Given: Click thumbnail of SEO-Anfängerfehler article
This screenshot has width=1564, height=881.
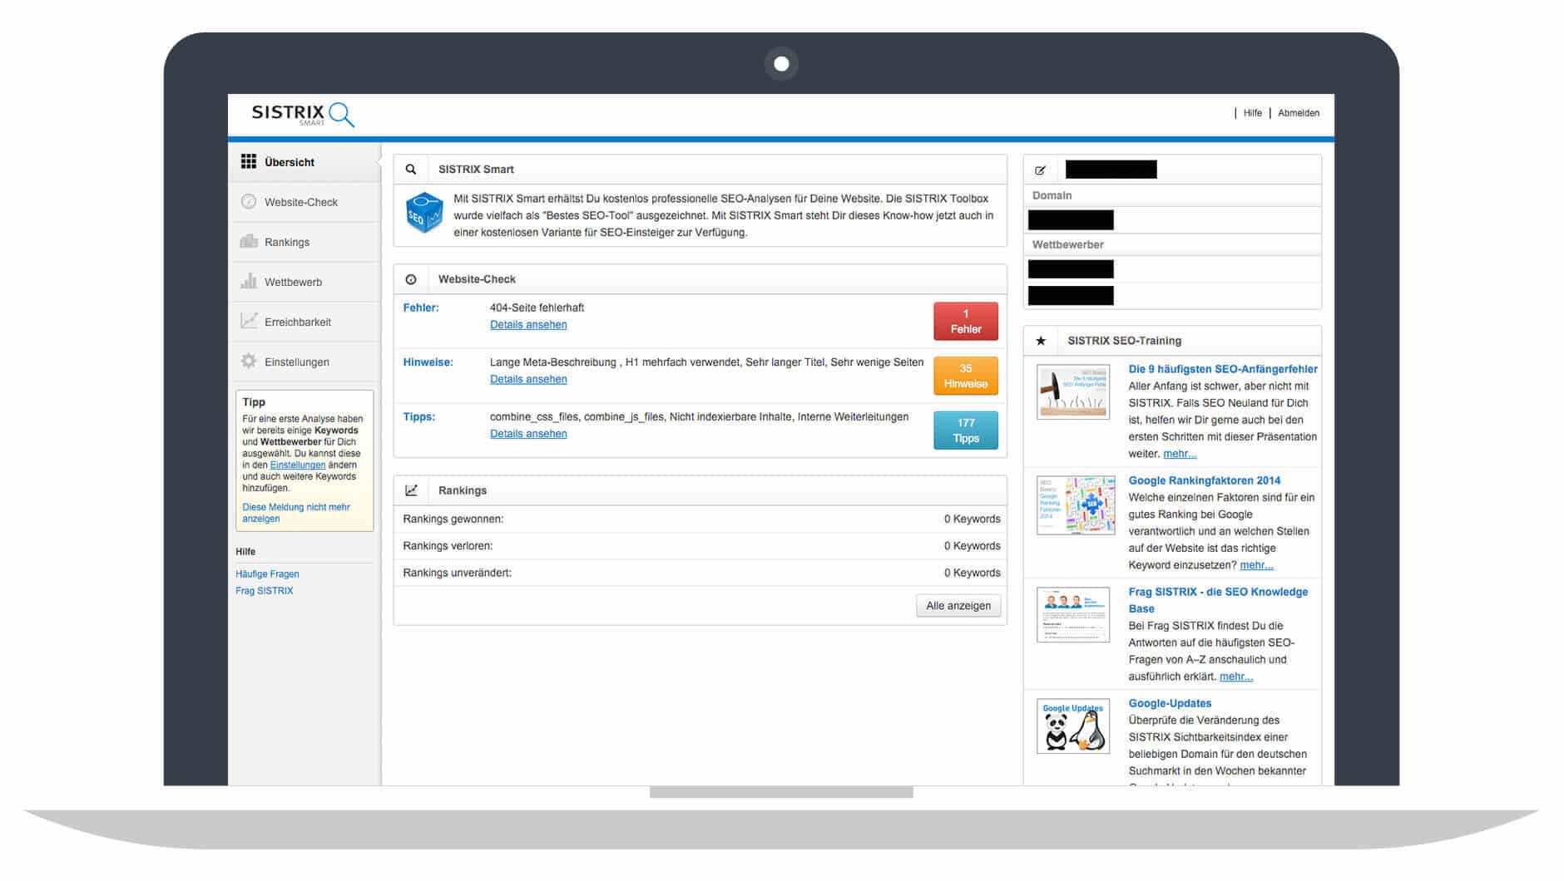Looking at the screenshot, I should point(1073,391).
